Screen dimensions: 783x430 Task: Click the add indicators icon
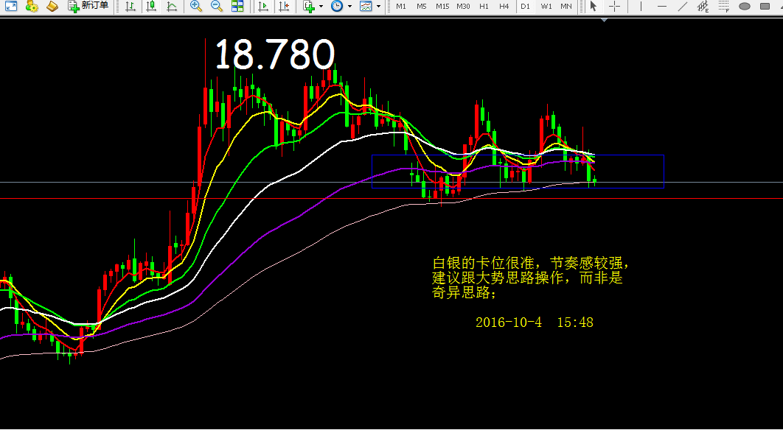pos(309,6)
